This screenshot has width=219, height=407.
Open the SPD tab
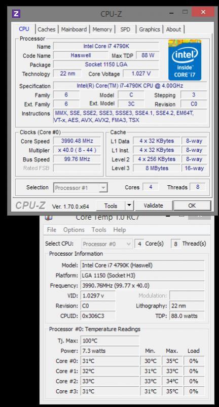click(x=125, y=29)
